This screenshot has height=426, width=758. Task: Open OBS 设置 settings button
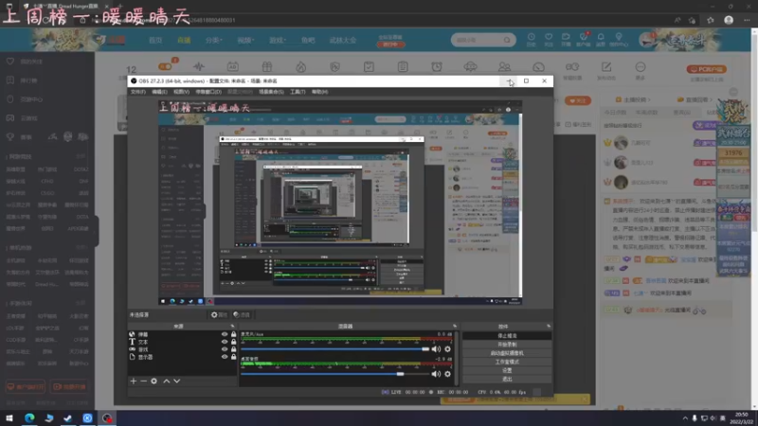[x=507, y=370]
